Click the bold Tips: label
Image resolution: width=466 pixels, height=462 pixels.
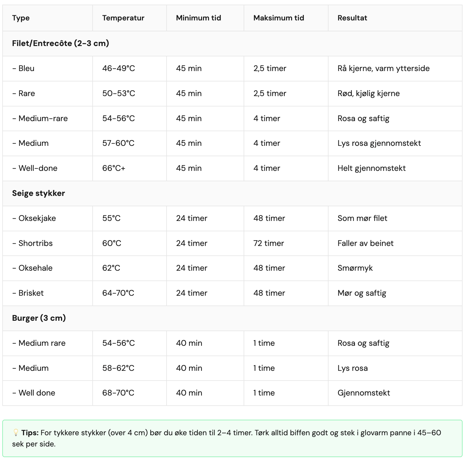[30, 433]
